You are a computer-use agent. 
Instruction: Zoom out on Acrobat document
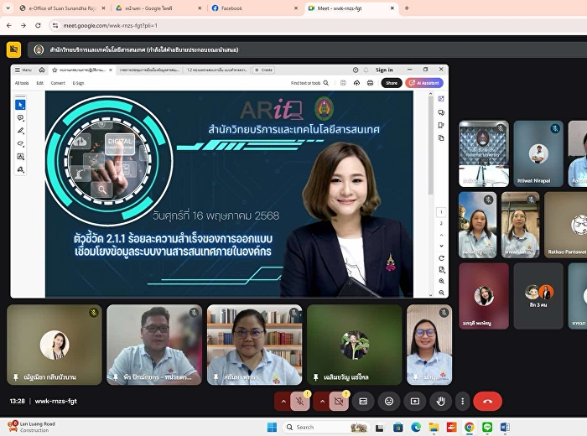pyautogui.click(x=441, y=293)
